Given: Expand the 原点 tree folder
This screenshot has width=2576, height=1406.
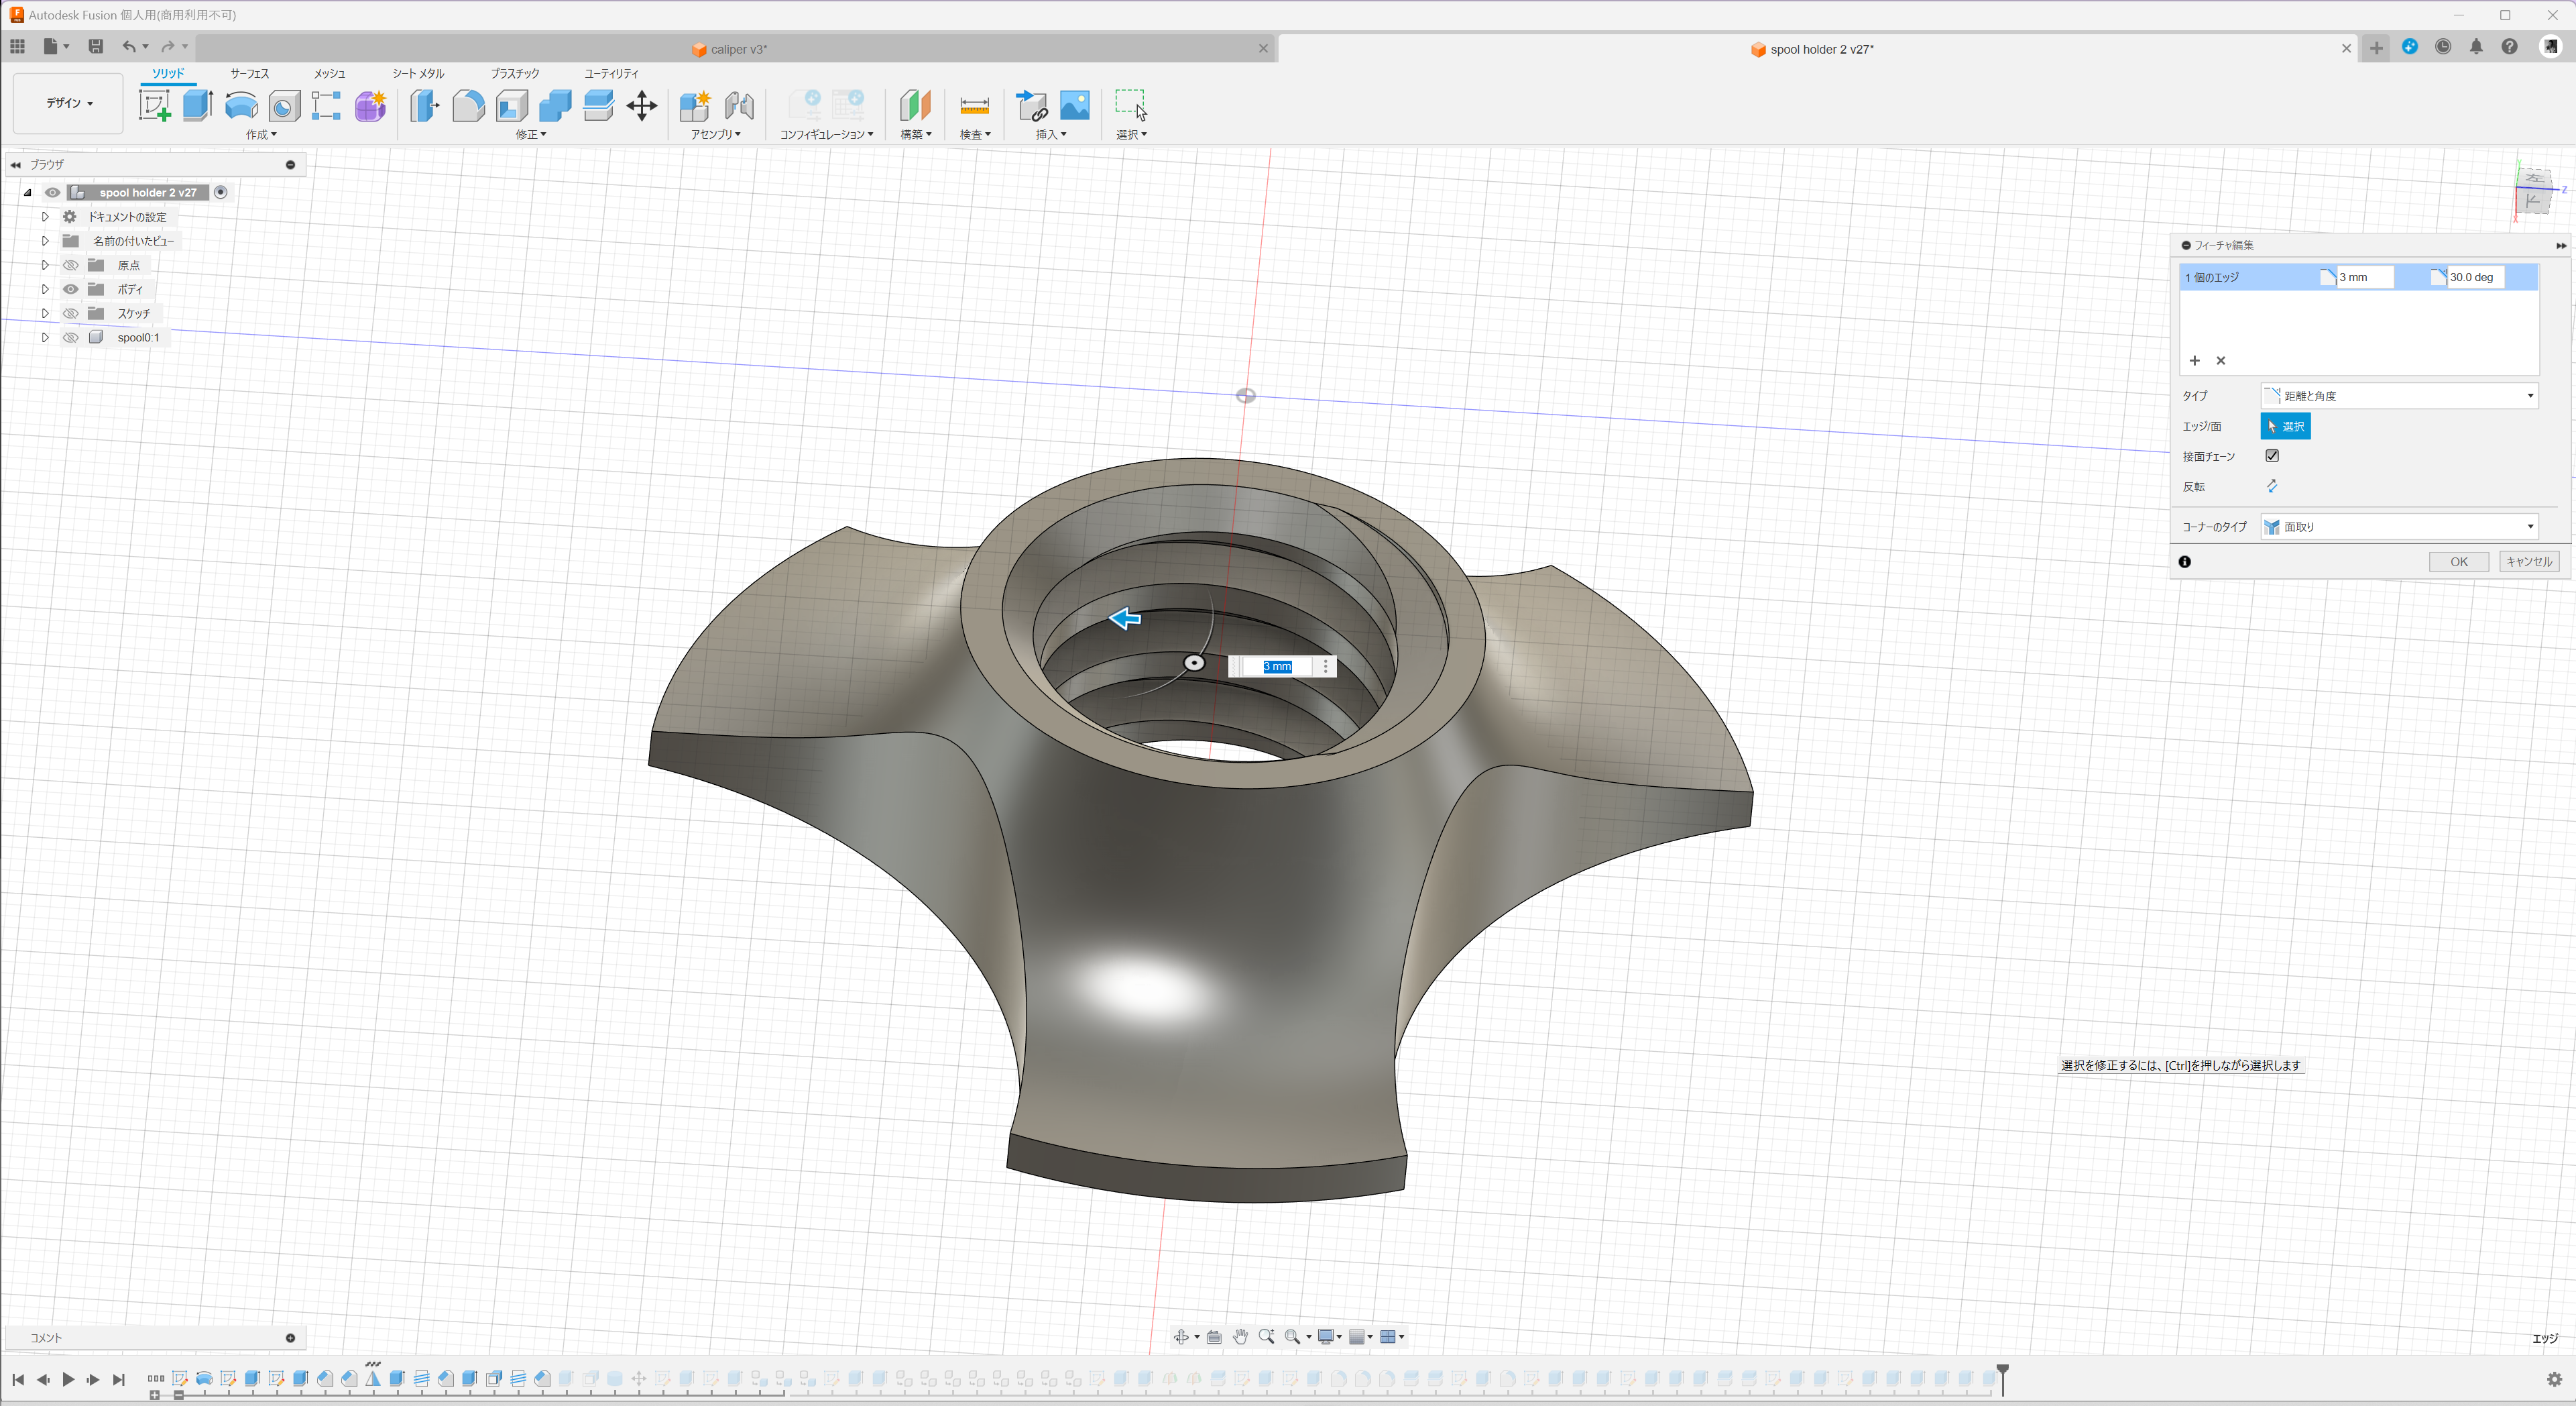Looking at the screenshot, I should [x=45, y=265].
